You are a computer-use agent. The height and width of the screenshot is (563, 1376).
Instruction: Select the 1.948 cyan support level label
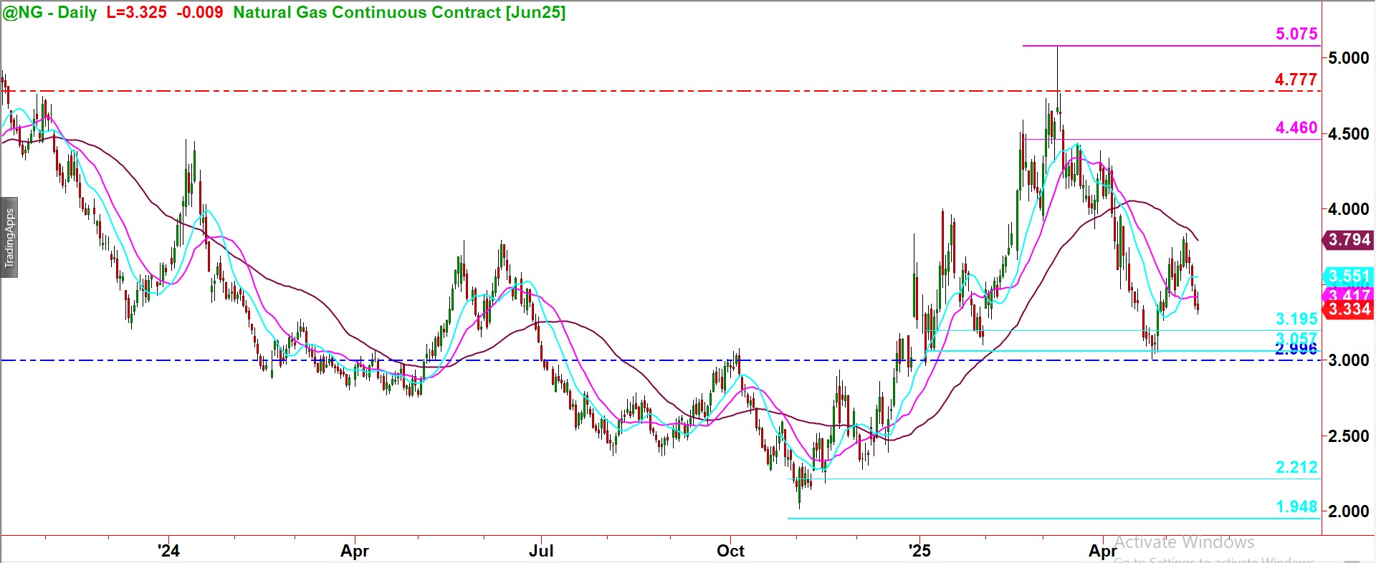pyautogui.click(x=1296, y=506)
